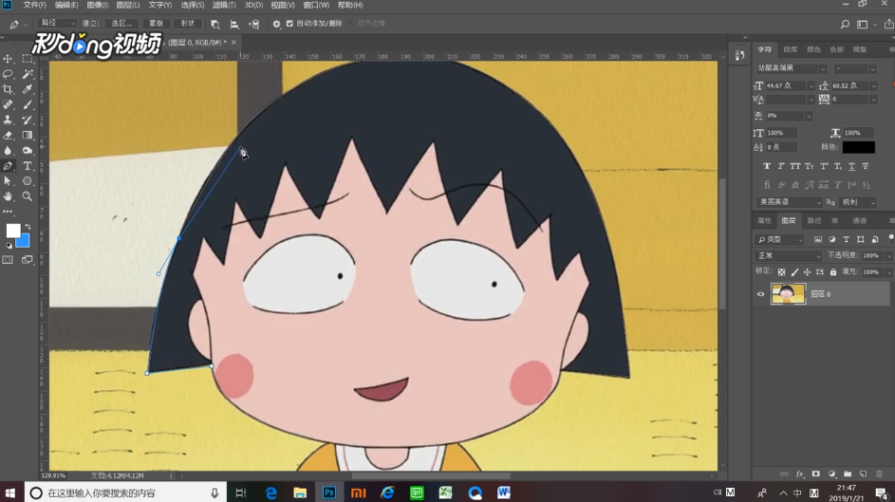Open path operations icon in options bar

(x=215, y=24)
